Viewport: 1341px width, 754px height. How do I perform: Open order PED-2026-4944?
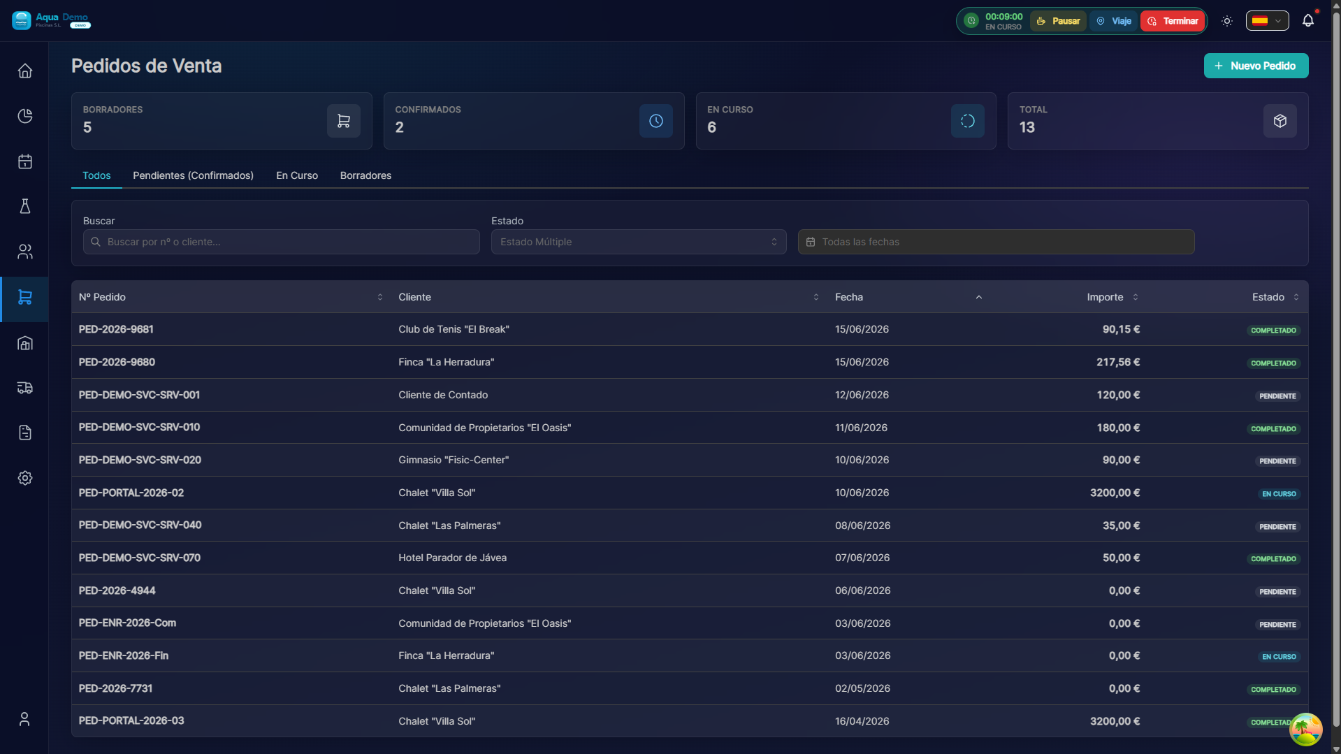(x=117, y=590)
